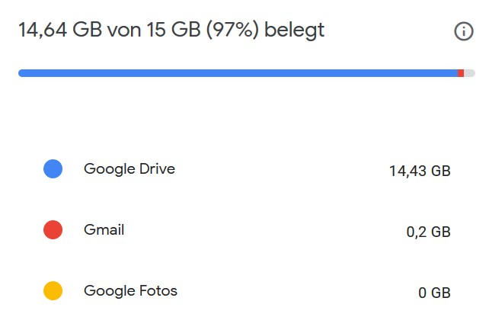Select the yellow Google Fotos dot

click(53, 290)
